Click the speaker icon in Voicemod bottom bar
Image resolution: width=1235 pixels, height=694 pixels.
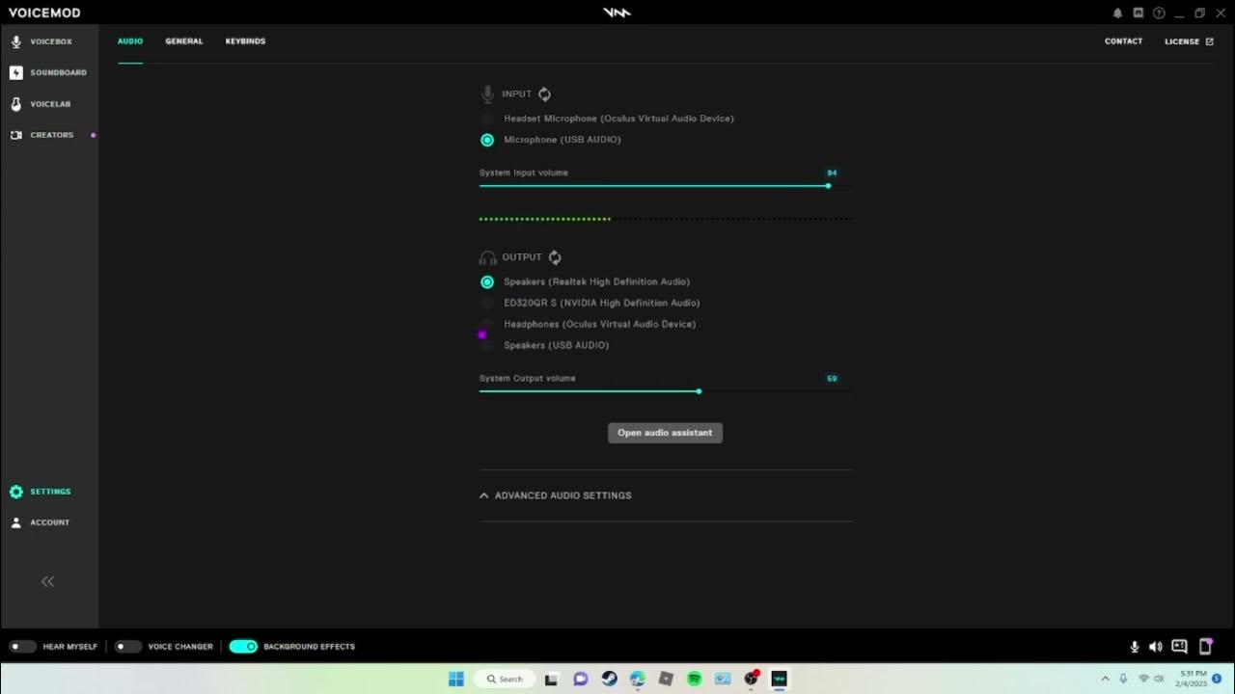[1156, 647]
